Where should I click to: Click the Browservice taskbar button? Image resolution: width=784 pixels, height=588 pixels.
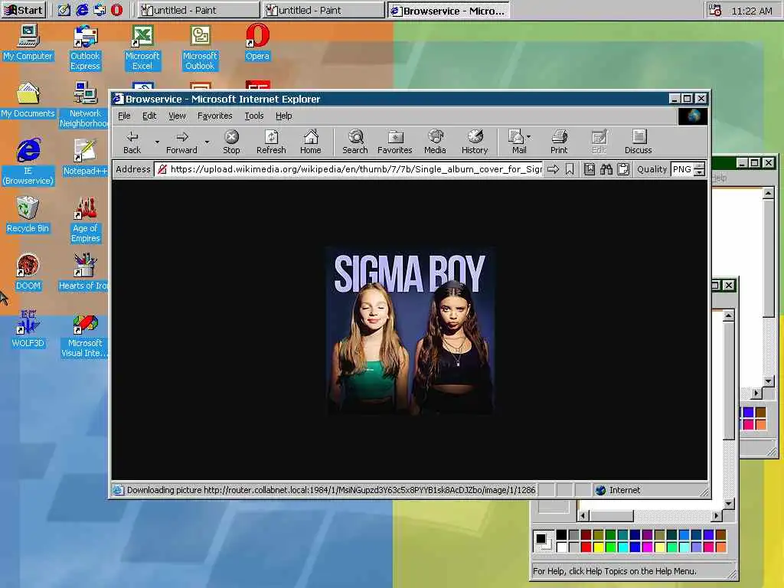[449, 11]
